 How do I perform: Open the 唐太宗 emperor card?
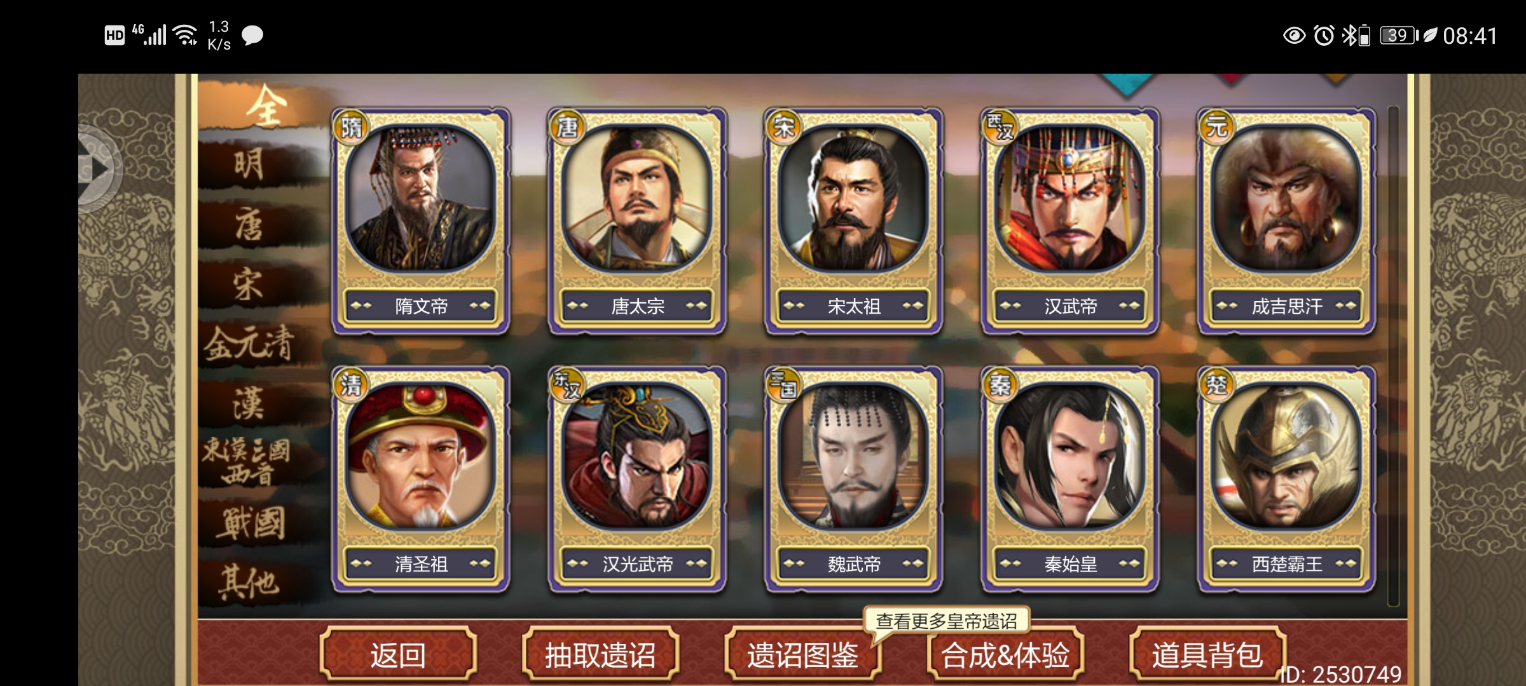(x=637, y=220)
